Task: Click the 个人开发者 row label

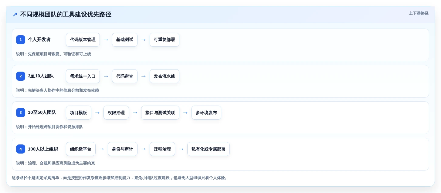Action: click(39, 39)
